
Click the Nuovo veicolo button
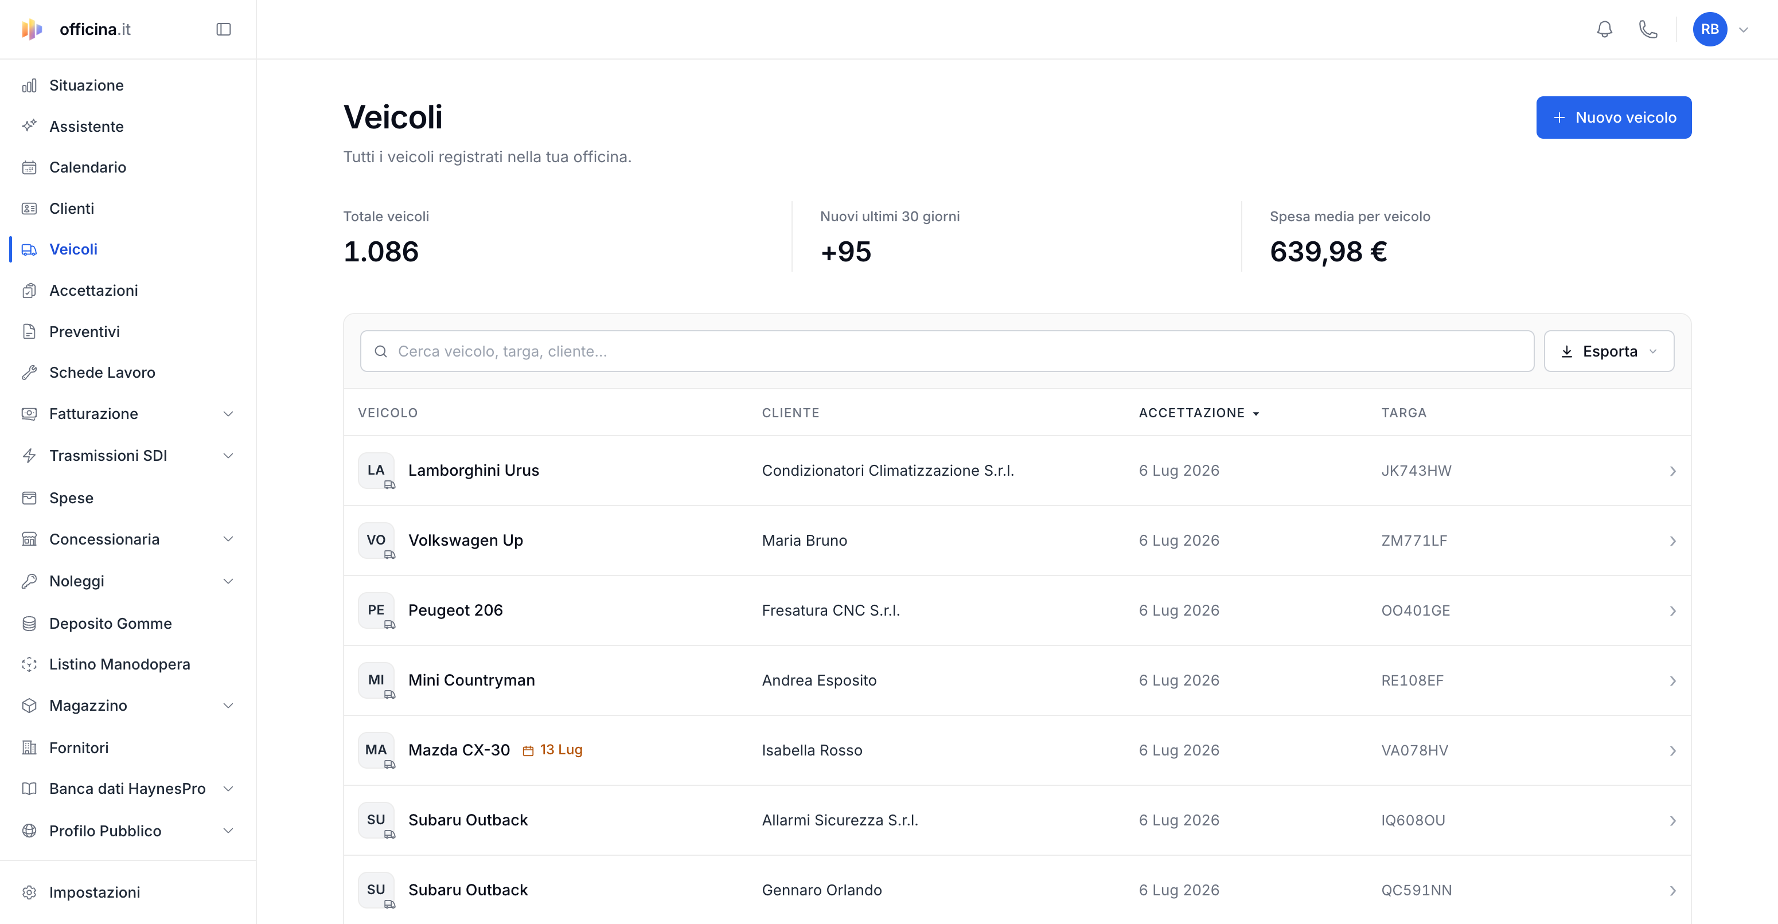(1613, 118)
